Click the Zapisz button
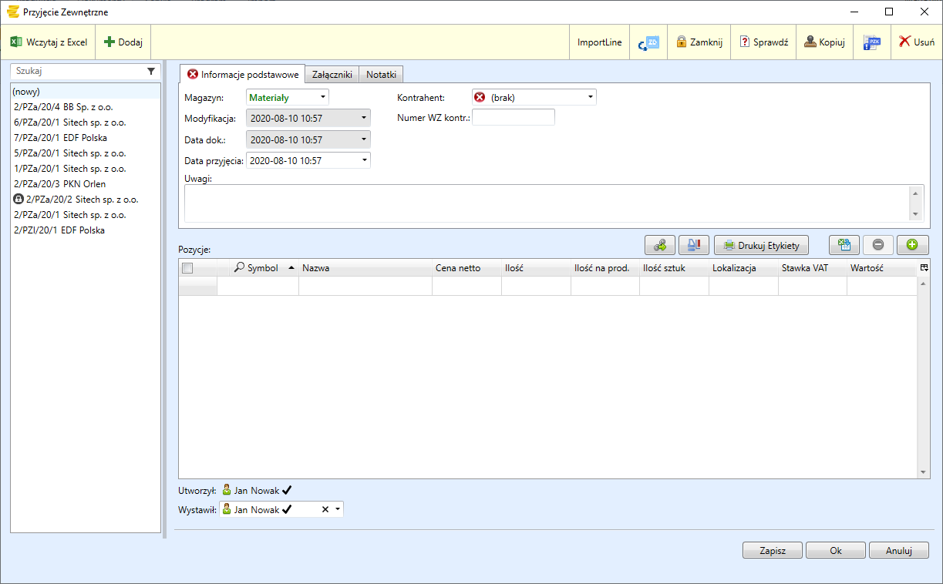The image size is (943, 584). click(x=772, y=551)
